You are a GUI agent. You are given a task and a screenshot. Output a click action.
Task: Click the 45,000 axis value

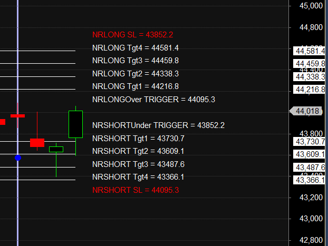[x=311, y=6]
